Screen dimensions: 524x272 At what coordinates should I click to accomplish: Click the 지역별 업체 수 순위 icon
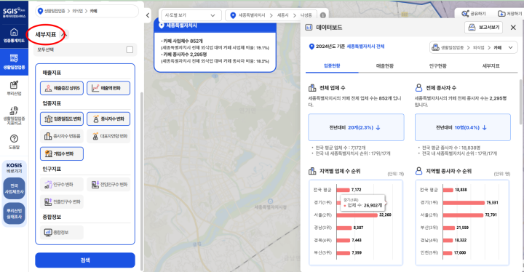(312, 171)
